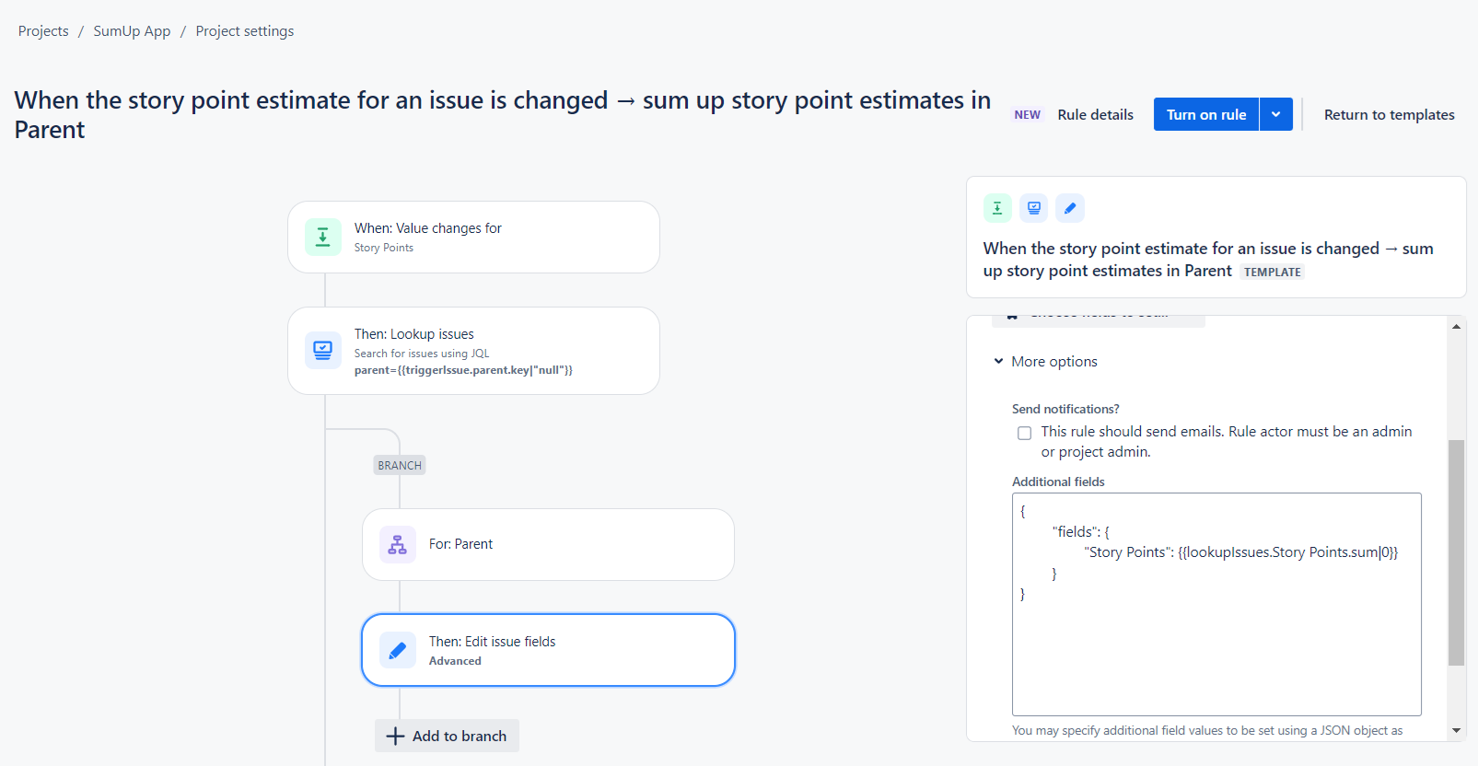This screenshot has width=1478, height=766.
Task: Select the branch icon on the For: Parent card
Action: [397, 544]
